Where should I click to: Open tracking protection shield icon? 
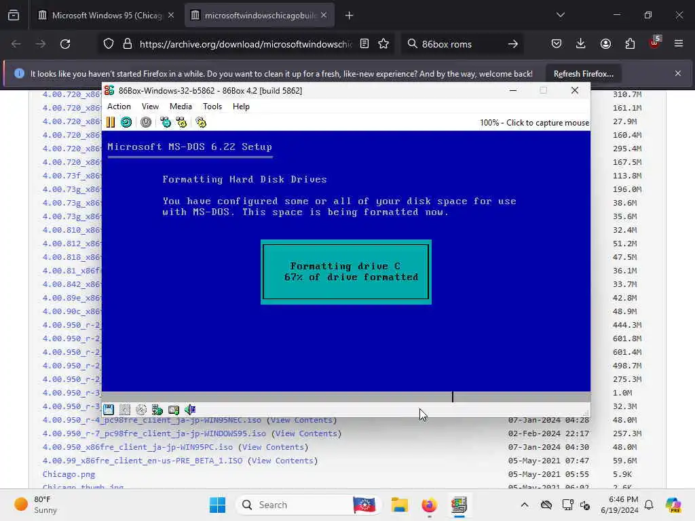tap(109, 44)
